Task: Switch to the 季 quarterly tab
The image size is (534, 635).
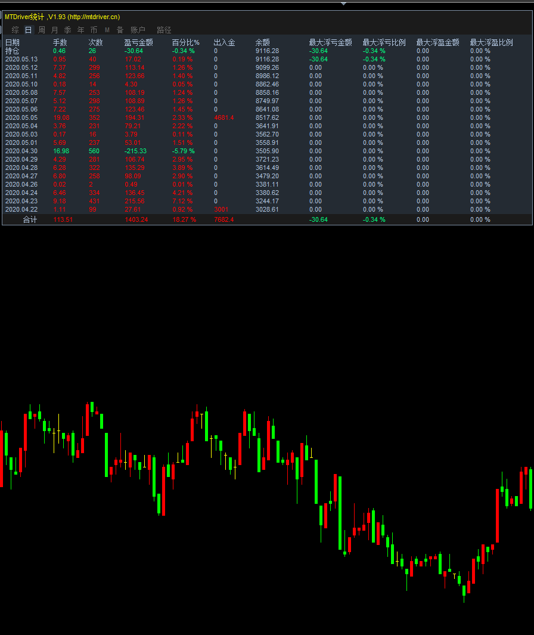Action: [x=67, y=30]
